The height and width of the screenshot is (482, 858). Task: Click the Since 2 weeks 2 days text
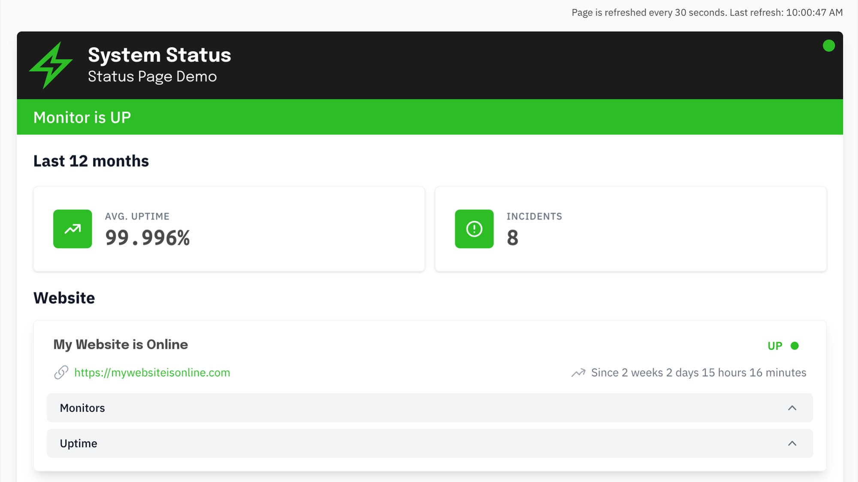[698, 373]
